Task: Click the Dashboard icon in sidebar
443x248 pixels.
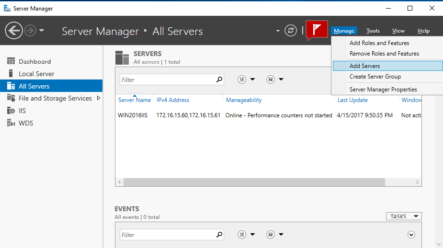Action: pos(11,61)
